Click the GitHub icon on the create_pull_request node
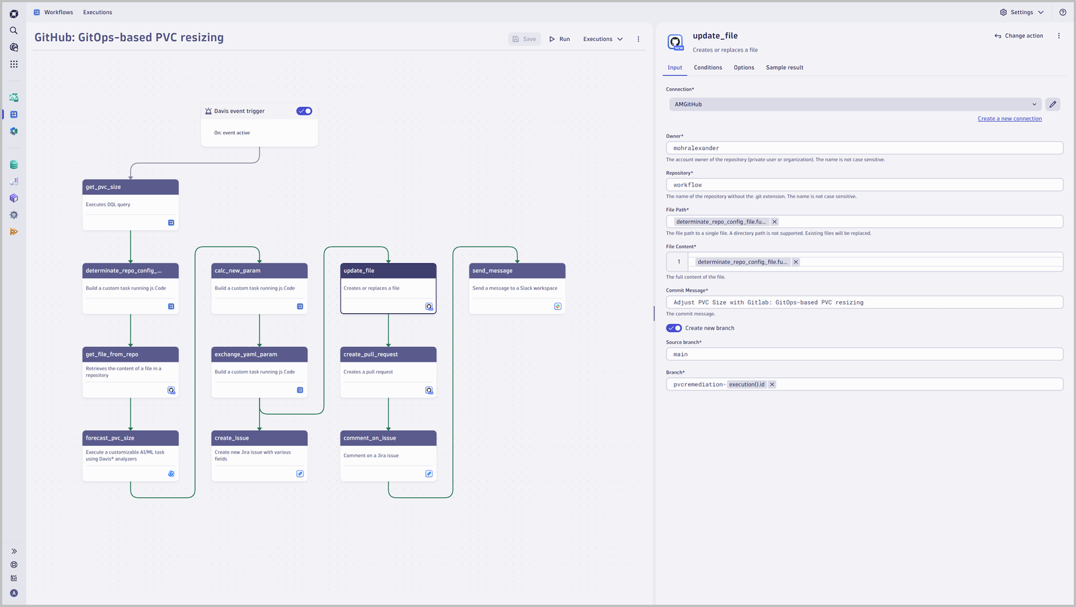 pos(429,390)
